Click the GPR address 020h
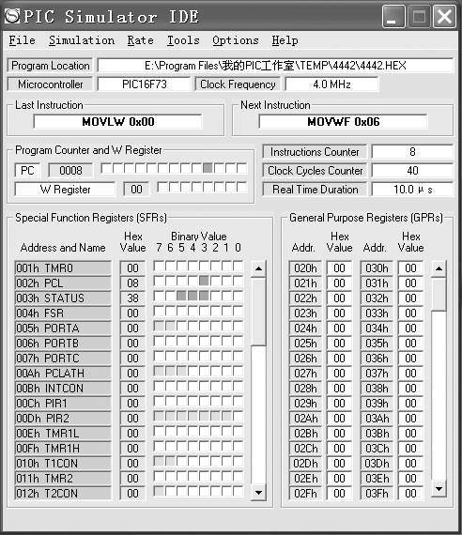This screenshot has width=462, height=535. pos(305,268)
